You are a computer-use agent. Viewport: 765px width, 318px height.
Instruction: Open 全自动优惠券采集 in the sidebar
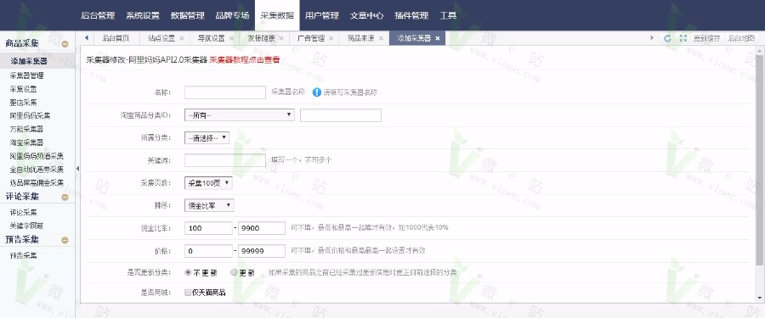click(37, 170)
